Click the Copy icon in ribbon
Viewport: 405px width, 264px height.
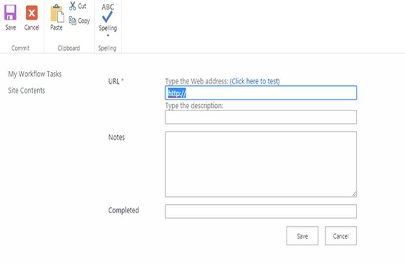tap(73, 21)
